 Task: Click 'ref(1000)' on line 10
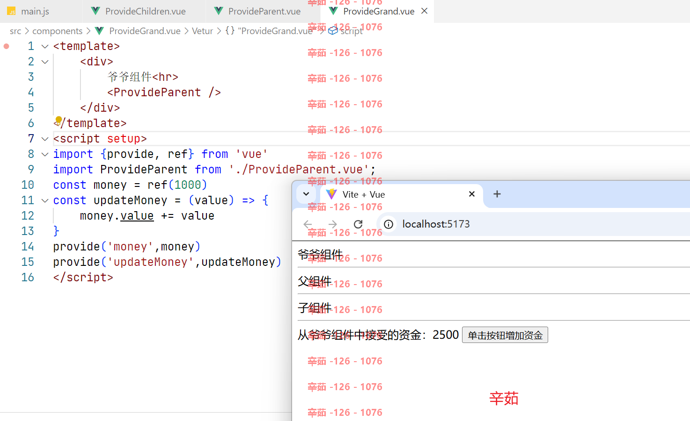(x=177, y=185)
